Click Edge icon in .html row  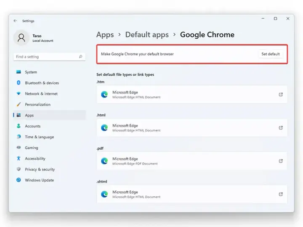[104, 128]
